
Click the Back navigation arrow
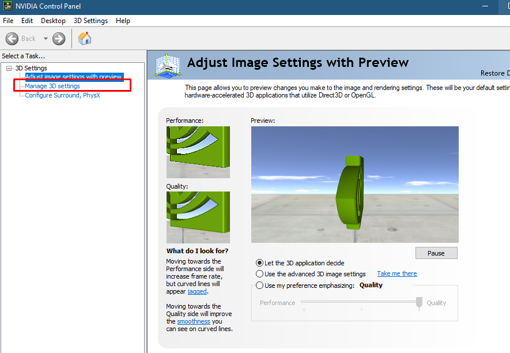pos(12,38)
